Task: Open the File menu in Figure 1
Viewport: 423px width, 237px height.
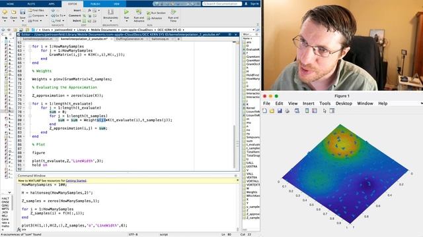Action: (266, 103)
